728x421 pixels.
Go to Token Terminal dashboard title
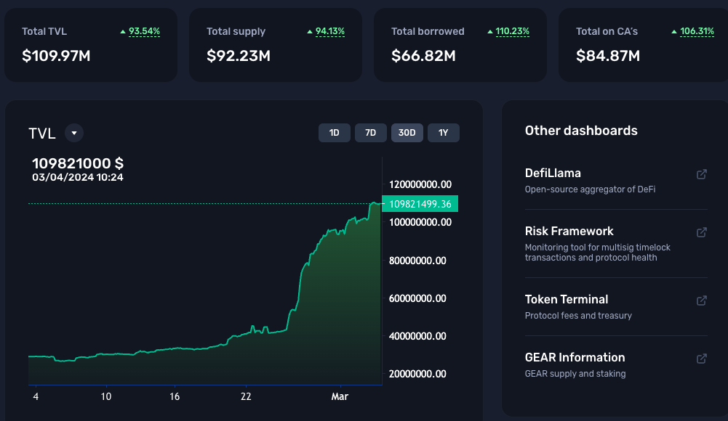tap(566, 300)
